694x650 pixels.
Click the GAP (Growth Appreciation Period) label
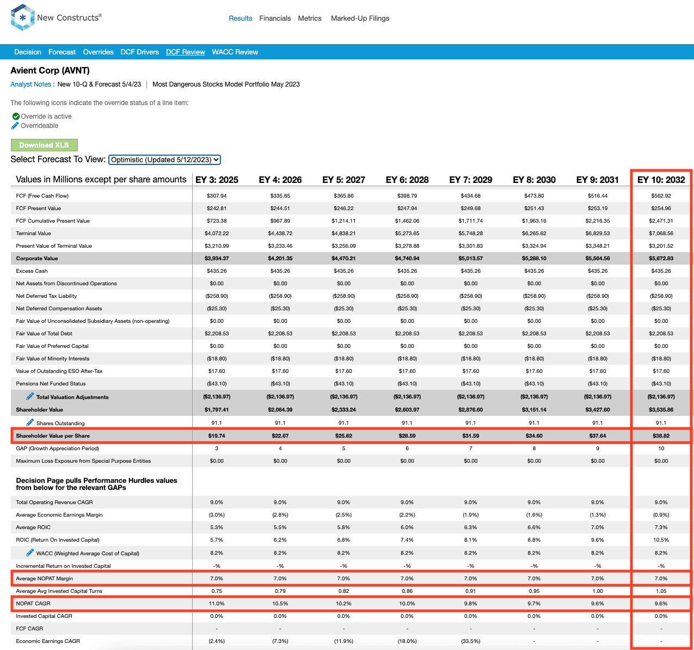(x=57, y=449)
